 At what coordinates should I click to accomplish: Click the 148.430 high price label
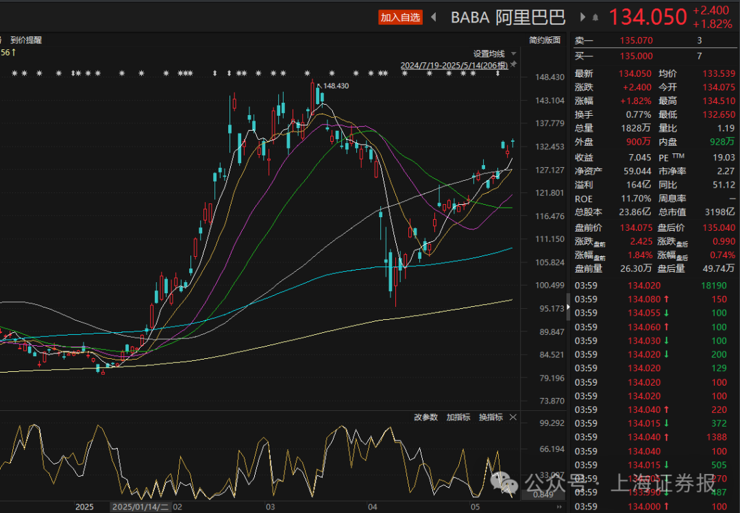click(x=336, y=86)
